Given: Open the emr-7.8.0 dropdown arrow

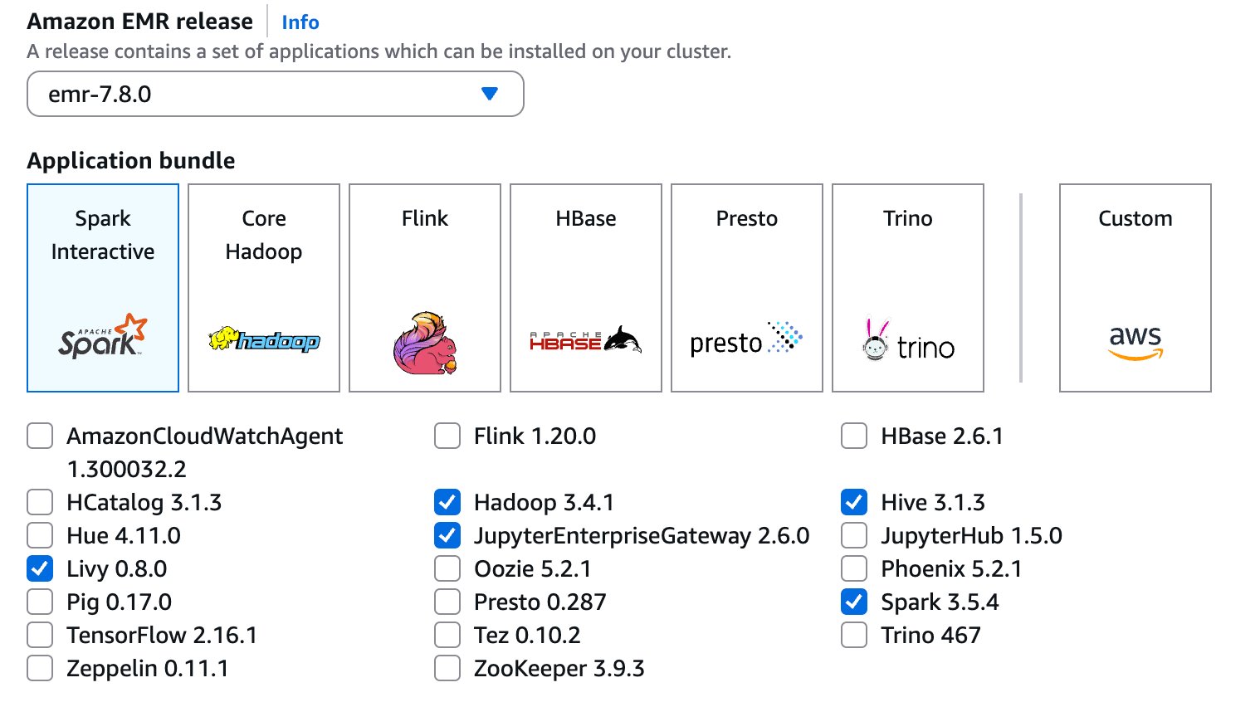Looking at the screenshot, I should 490,94.
